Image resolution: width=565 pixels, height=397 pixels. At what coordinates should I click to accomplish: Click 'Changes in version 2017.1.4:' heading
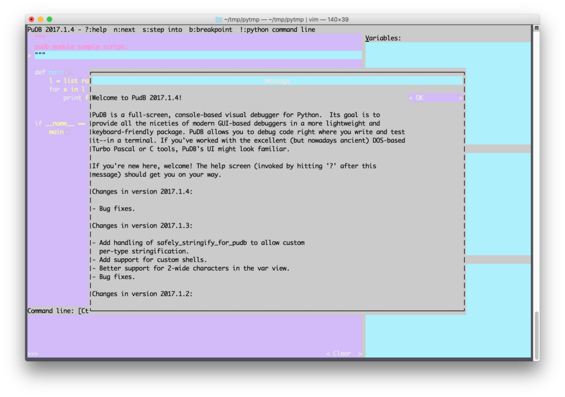[x=142, y=192]
